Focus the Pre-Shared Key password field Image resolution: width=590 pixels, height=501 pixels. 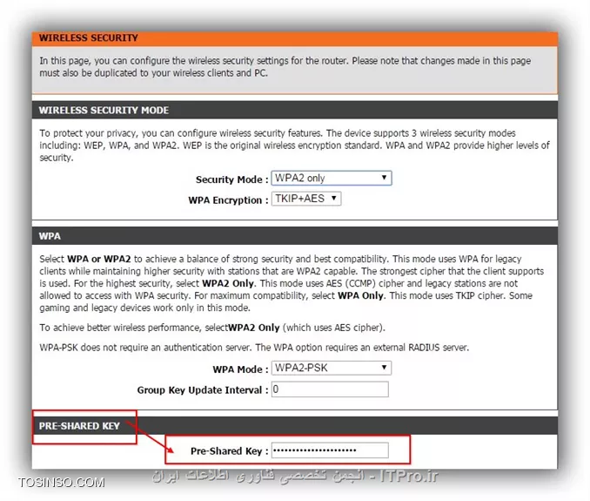(x=329, y=450)
